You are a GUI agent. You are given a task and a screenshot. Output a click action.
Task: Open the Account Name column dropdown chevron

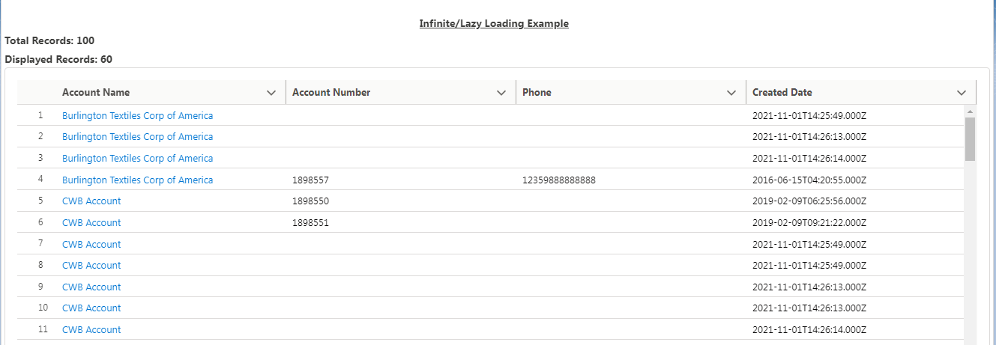coord(271,93)
